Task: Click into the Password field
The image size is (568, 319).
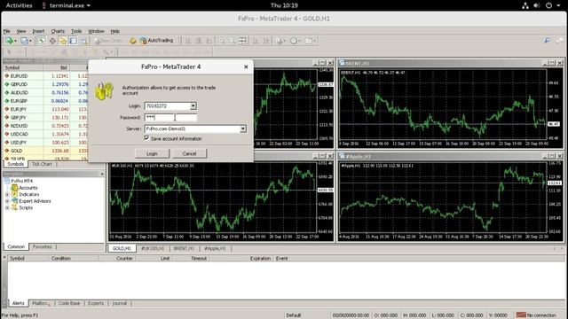Action: [x=170, y=118]
